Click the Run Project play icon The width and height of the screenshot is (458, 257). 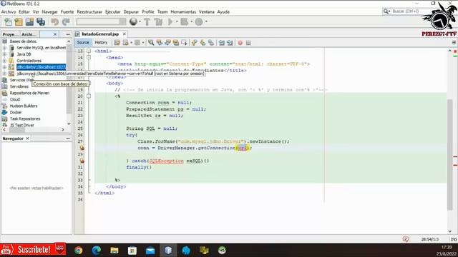point(170,22)
